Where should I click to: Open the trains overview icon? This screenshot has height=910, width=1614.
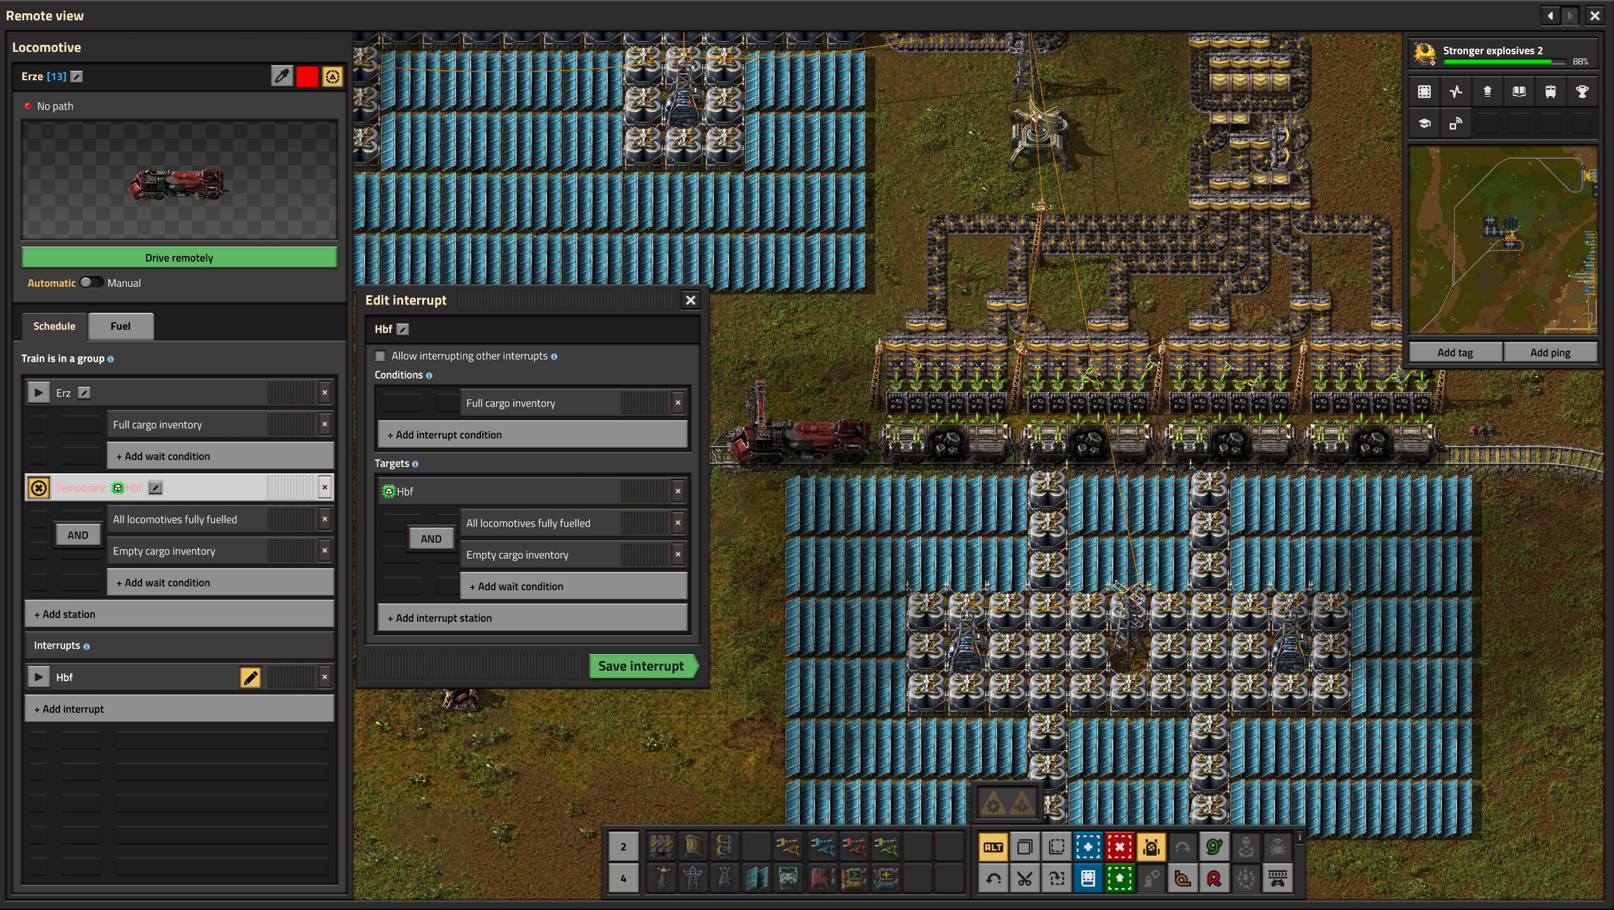click(x=1551, y=92)
